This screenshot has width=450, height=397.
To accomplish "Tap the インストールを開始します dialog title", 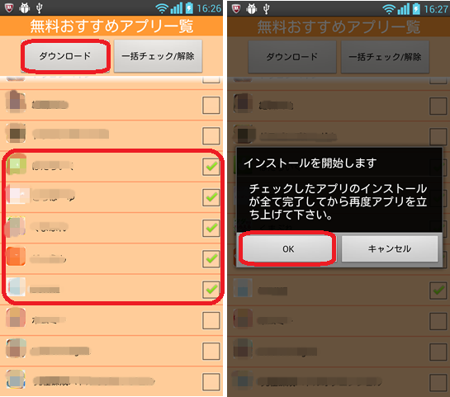I will (310, 163).
